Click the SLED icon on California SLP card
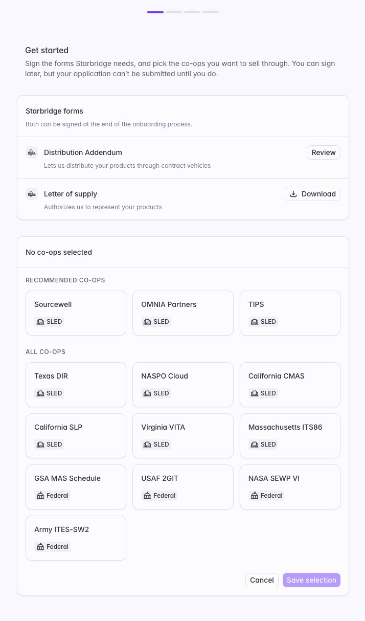 (40, 445)
